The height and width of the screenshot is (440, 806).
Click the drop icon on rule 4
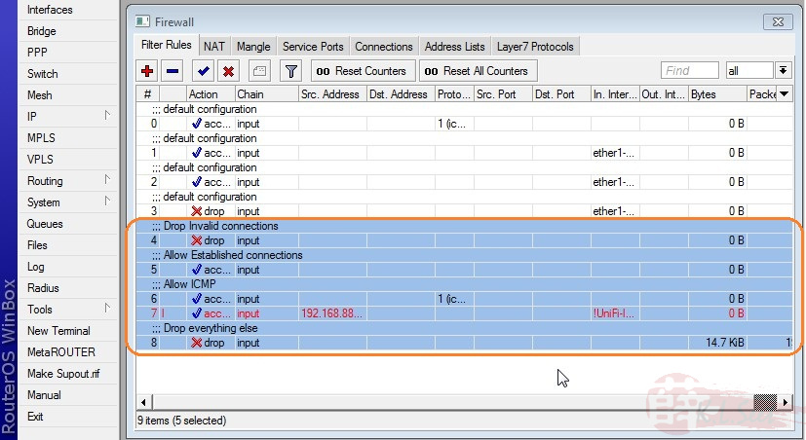[196, 240]
